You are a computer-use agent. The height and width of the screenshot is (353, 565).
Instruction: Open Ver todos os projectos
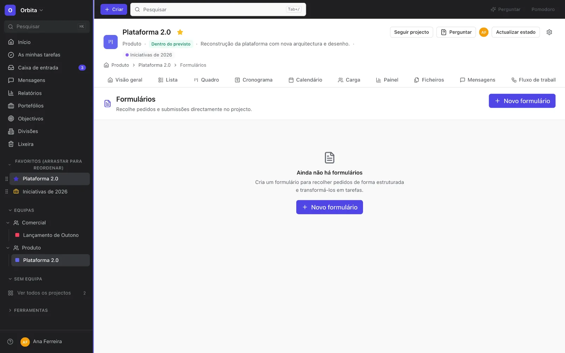[x=47, y=293]
